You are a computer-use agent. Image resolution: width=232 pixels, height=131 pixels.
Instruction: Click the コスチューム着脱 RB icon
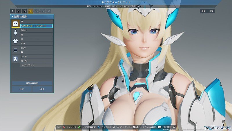[159, 127]
